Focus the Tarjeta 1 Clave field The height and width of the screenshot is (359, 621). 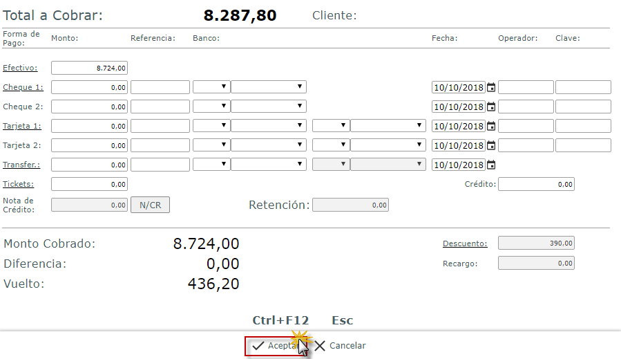(x=583, y=126)
